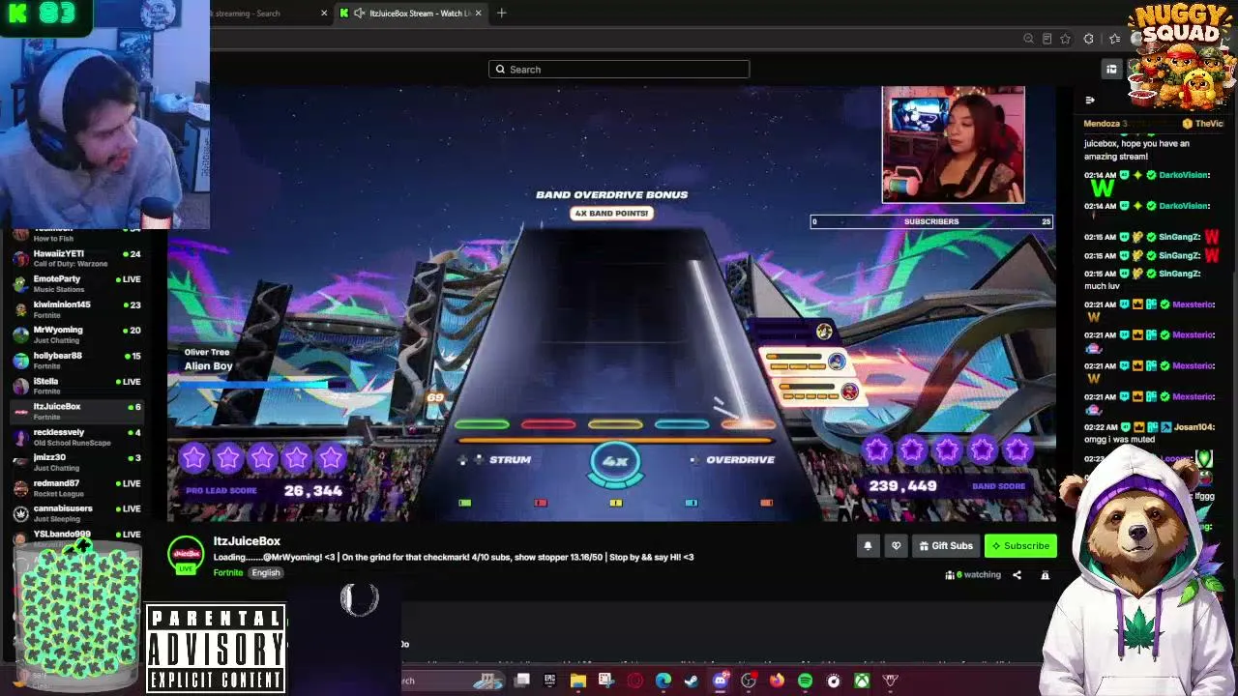Open cannabisusers channel in sidebar

pyautogui.click(x=77, y=513)
